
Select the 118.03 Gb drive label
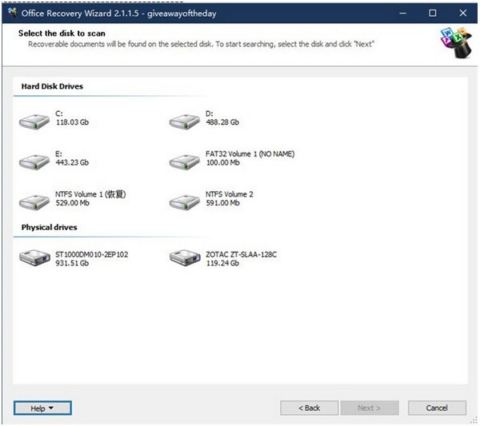[72, 122]
